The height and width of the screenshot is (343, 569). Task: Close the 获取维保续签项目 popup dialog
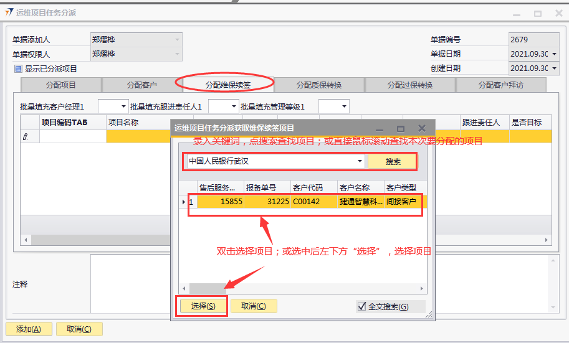tap(422, 128)
